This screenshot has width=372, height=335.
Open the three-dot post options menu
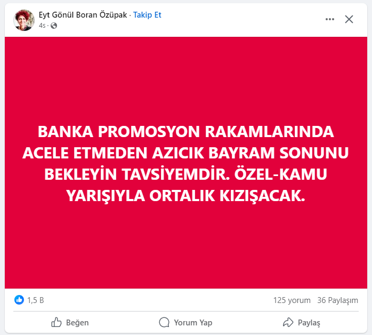coord(330,19)
